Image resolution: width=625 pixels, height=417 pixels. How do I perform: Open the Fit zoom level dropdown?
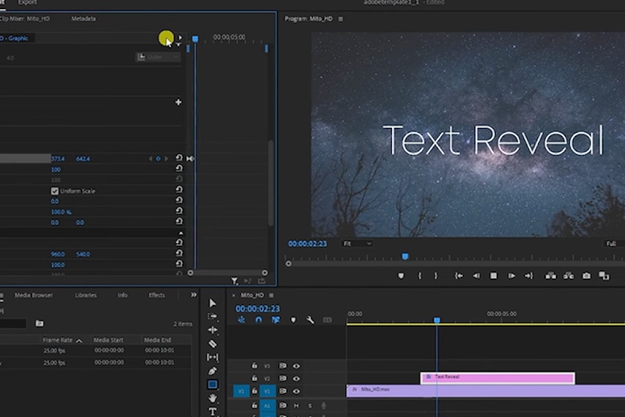(x=357, y=243)
